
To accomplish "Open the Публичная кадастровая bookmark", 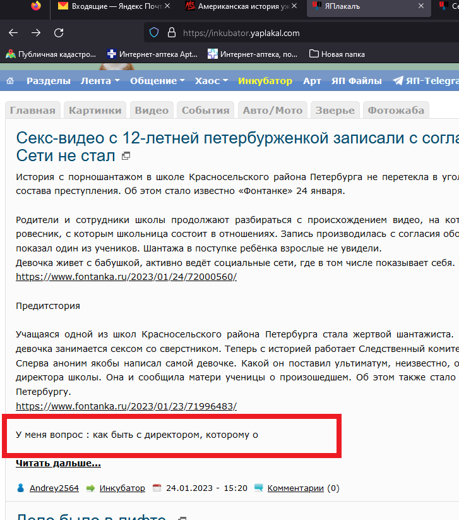I will click(x=51, y=54).
